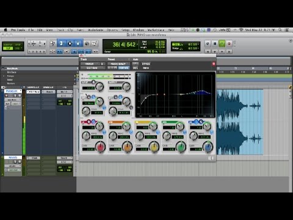Select the Zoomer tool in the toolbar
This screenshot has height=220, width=293.
click(x=52, y=43)
